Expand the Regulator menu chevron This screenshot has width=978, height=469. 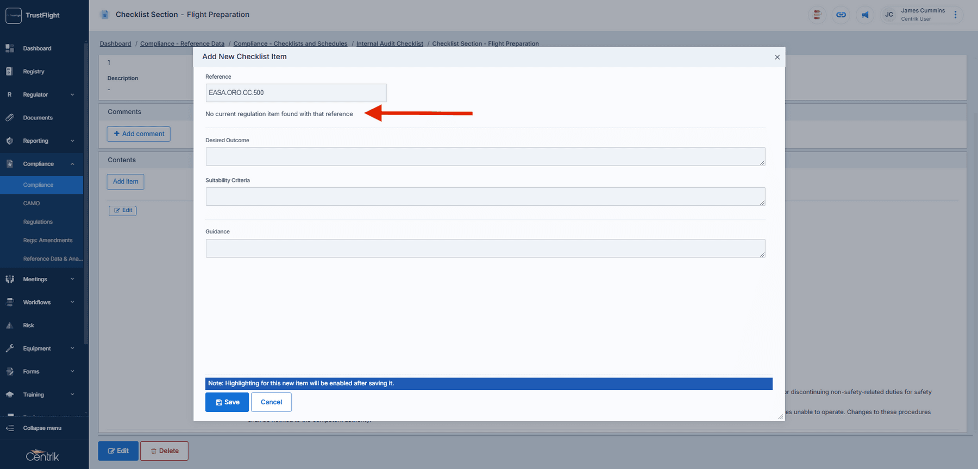pyautogui.click(x=72, y=94)
